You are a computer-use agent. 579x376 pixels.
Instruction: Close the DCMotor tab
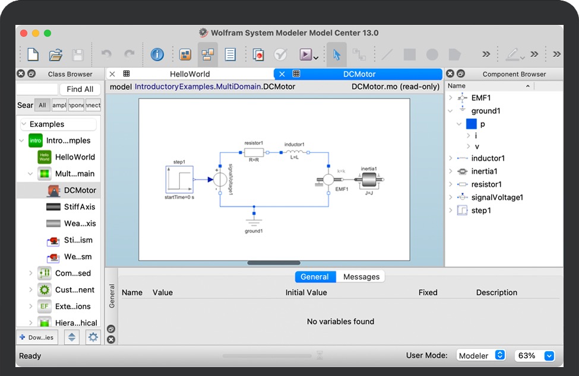click(x=282, y=74)
